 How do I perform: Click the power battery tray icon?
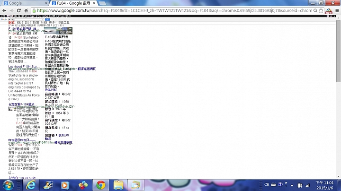[x=300, y=185]
